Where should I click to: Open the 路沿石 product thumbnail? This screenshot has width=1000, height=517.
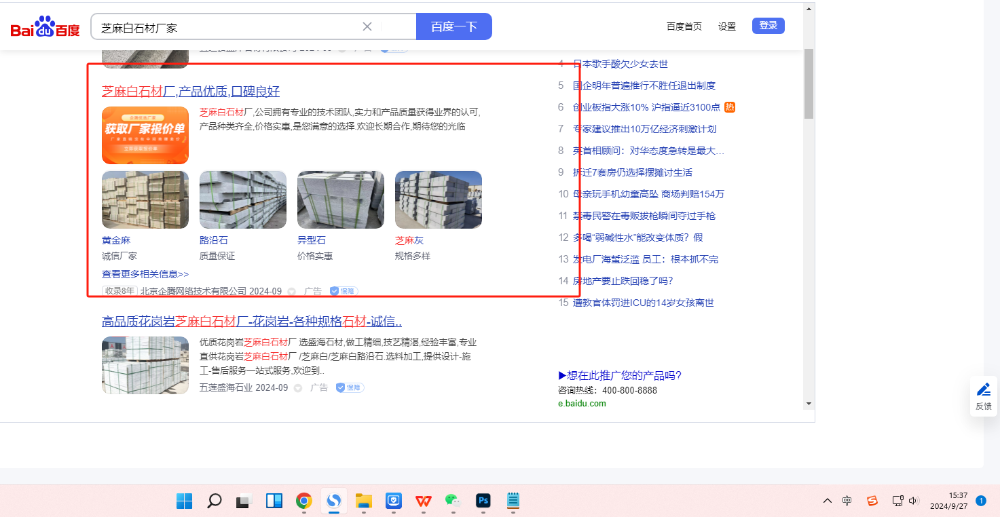coord(242,199)
